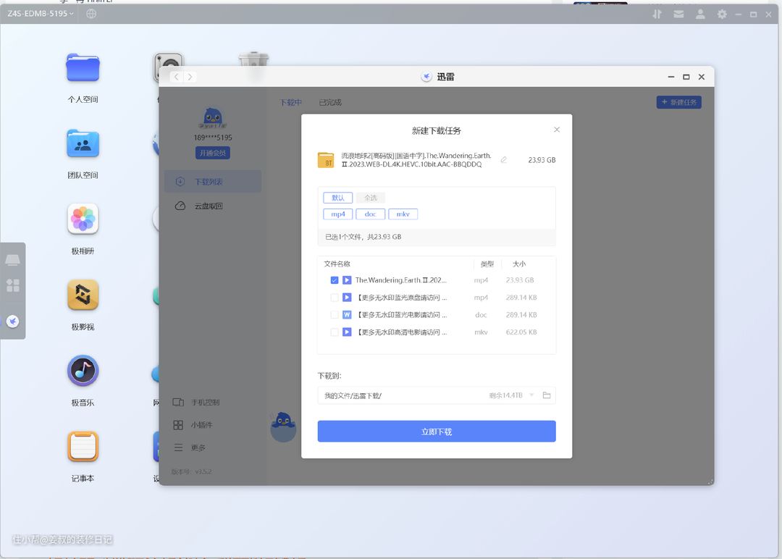This screenshot has width=782, height=559.
Task: Click the 立即下载 download now button
Action: [x=436, y=432]
